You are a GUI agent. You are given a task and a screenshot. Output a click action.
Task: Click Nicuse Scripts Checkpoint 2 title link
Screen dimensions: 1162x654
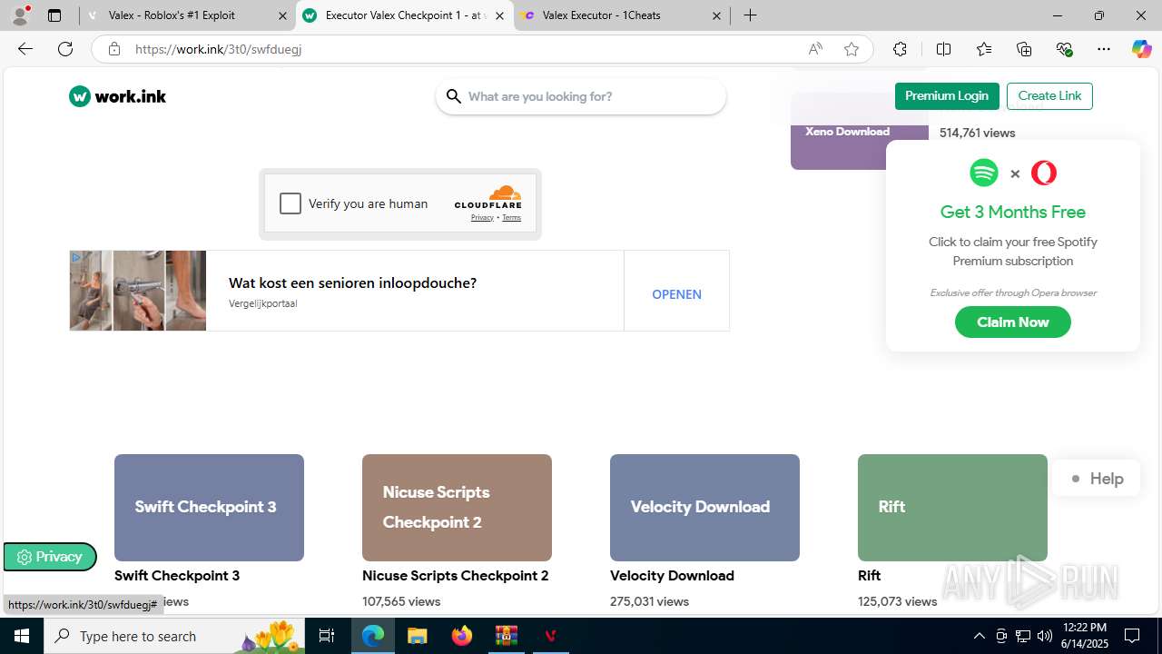point(456,576)
